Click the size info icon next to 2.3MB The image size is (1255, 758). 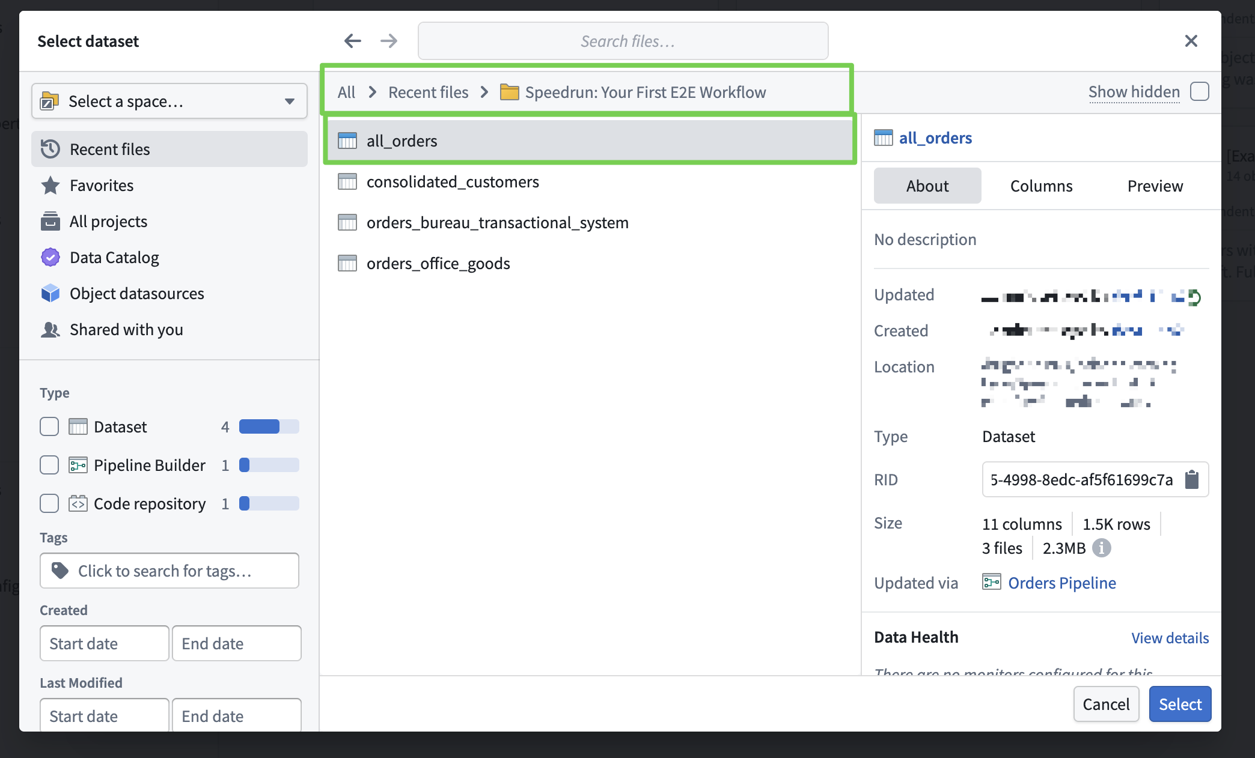(1101, 548)
